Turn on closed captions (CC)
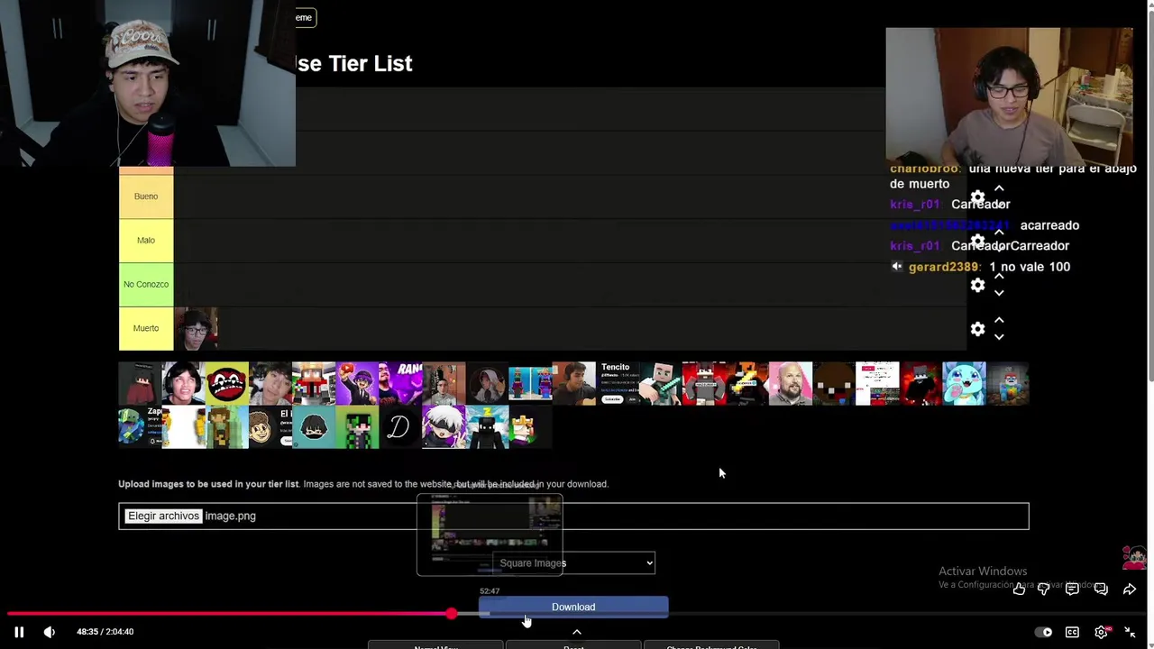The height and width of the screenshot is (649, 1154). pyautogui.click(x=1072, y=632)
